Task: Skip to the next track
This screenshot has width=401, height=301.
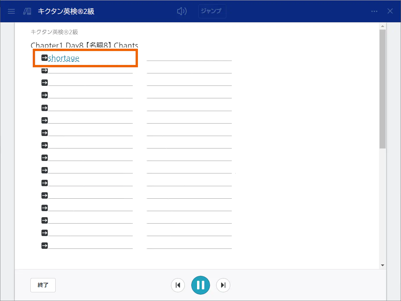Action: pyautogui.click(x=223, y=285)
